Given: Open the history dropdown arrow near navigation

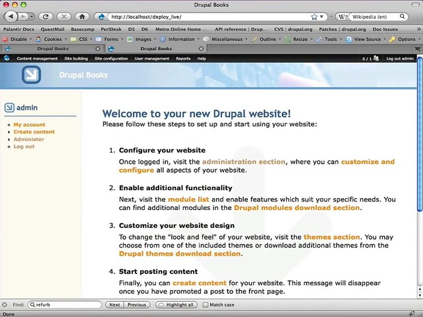Looking at the screenshot, I should pos(32,17).
